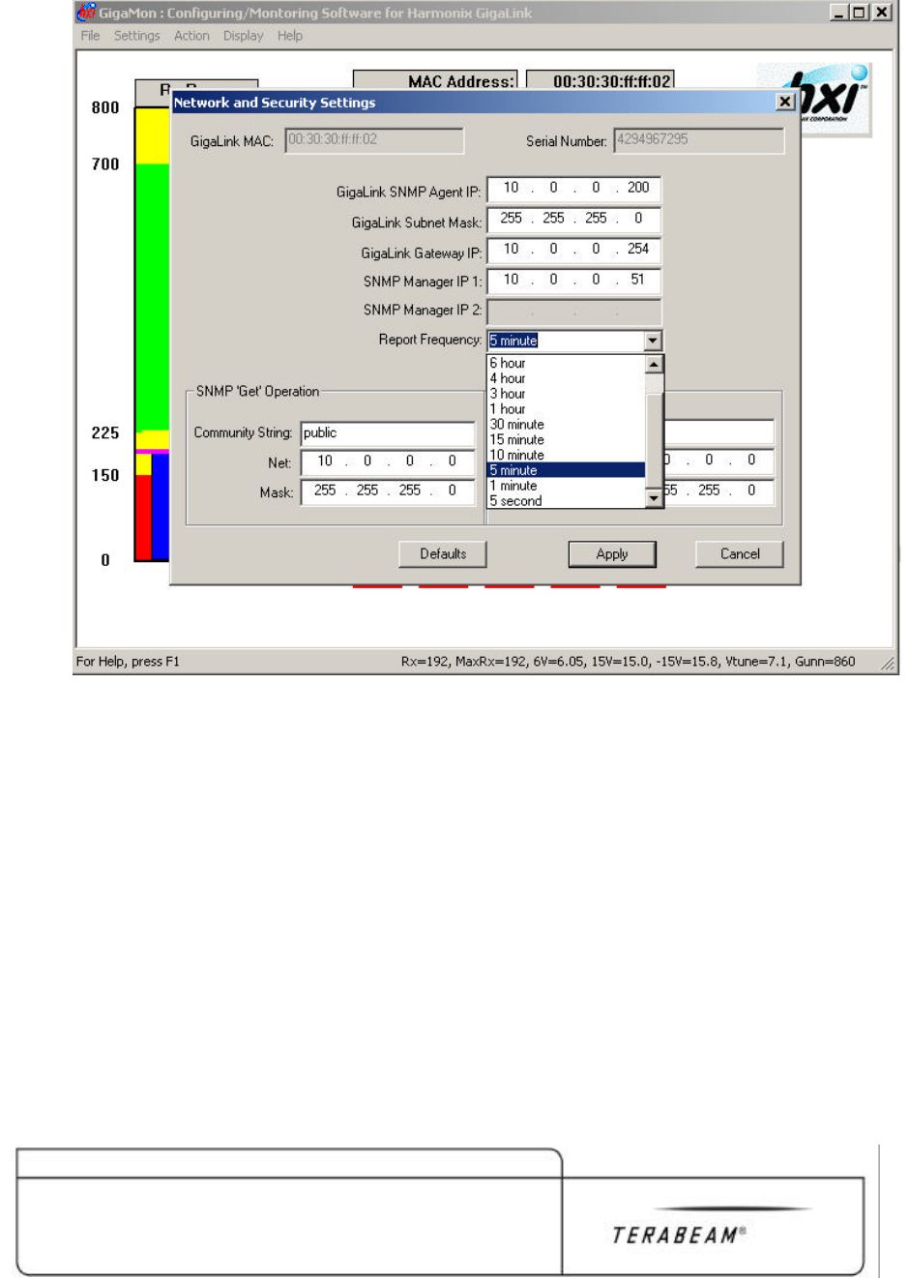Click the Cancel button
The width and height of the screenshot is (909, 1278).
[740, 554]
